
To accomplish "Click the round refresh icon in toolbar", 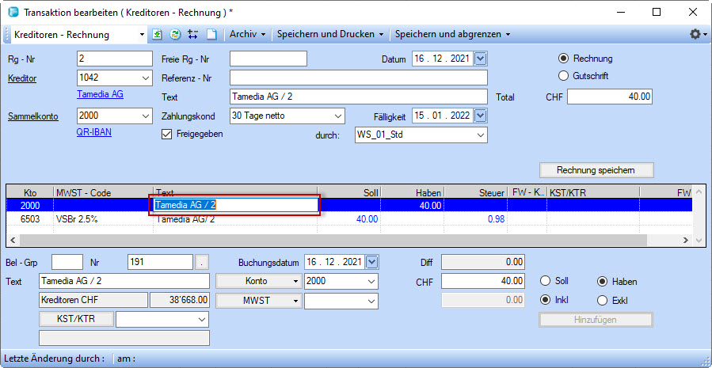I will pos(175,35).
